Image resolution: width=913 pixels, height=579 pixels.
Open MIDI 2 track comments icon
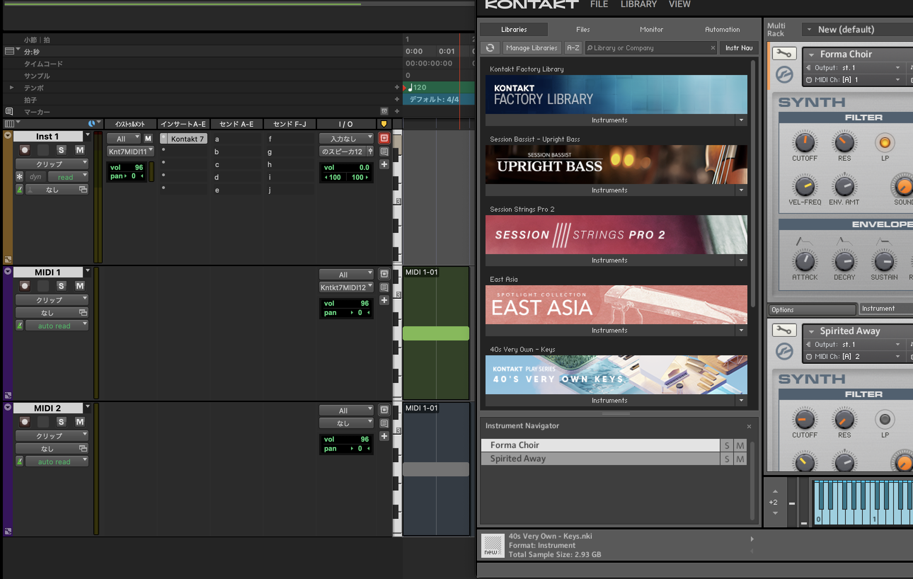click(x=384, y=423)
